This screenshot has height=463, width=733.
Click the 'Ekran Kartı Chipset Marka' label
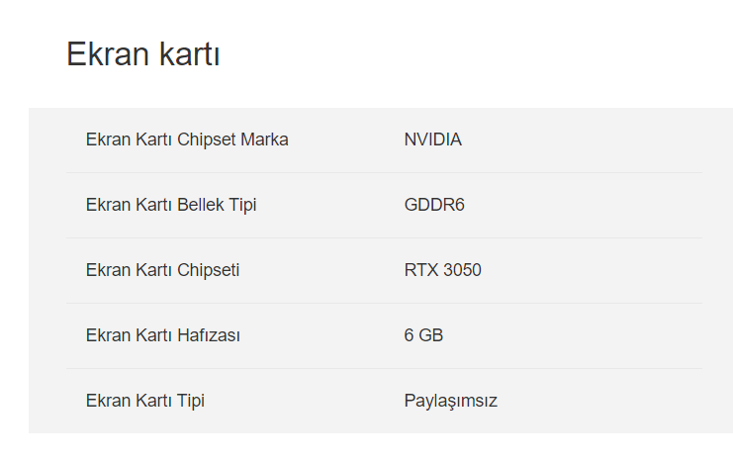click(187, 139)
